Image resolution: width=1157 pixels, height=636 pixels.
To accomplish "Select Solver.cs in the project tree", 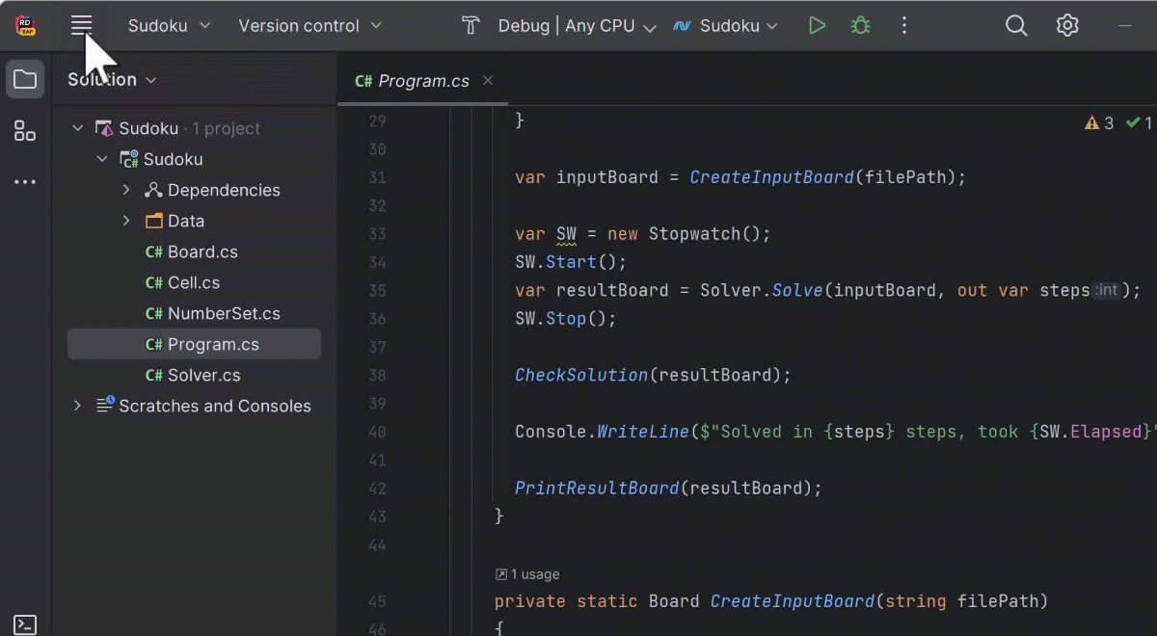I will point(203,375).
